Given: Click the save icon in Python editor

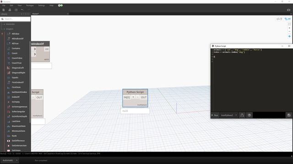Looking at the screenshot, I should (289, 115).
